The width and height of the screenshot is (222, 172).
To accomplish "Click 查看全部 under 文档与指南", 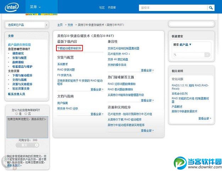I will [97, 114].
